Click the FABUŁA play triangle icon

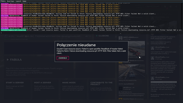point(8,60)
